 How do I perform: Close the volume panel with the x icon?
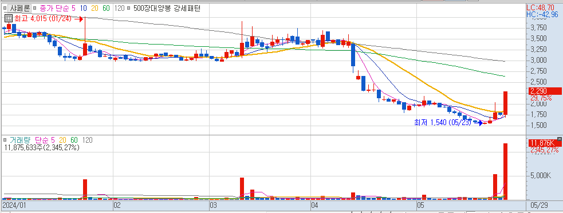tap(559, 139)
